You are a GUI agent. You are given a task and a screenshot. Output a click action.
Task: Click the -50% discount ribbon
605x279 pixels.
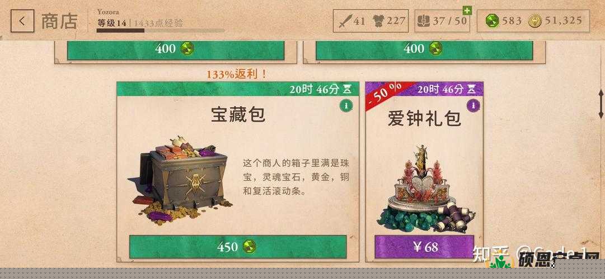click(x=386, y=94)
